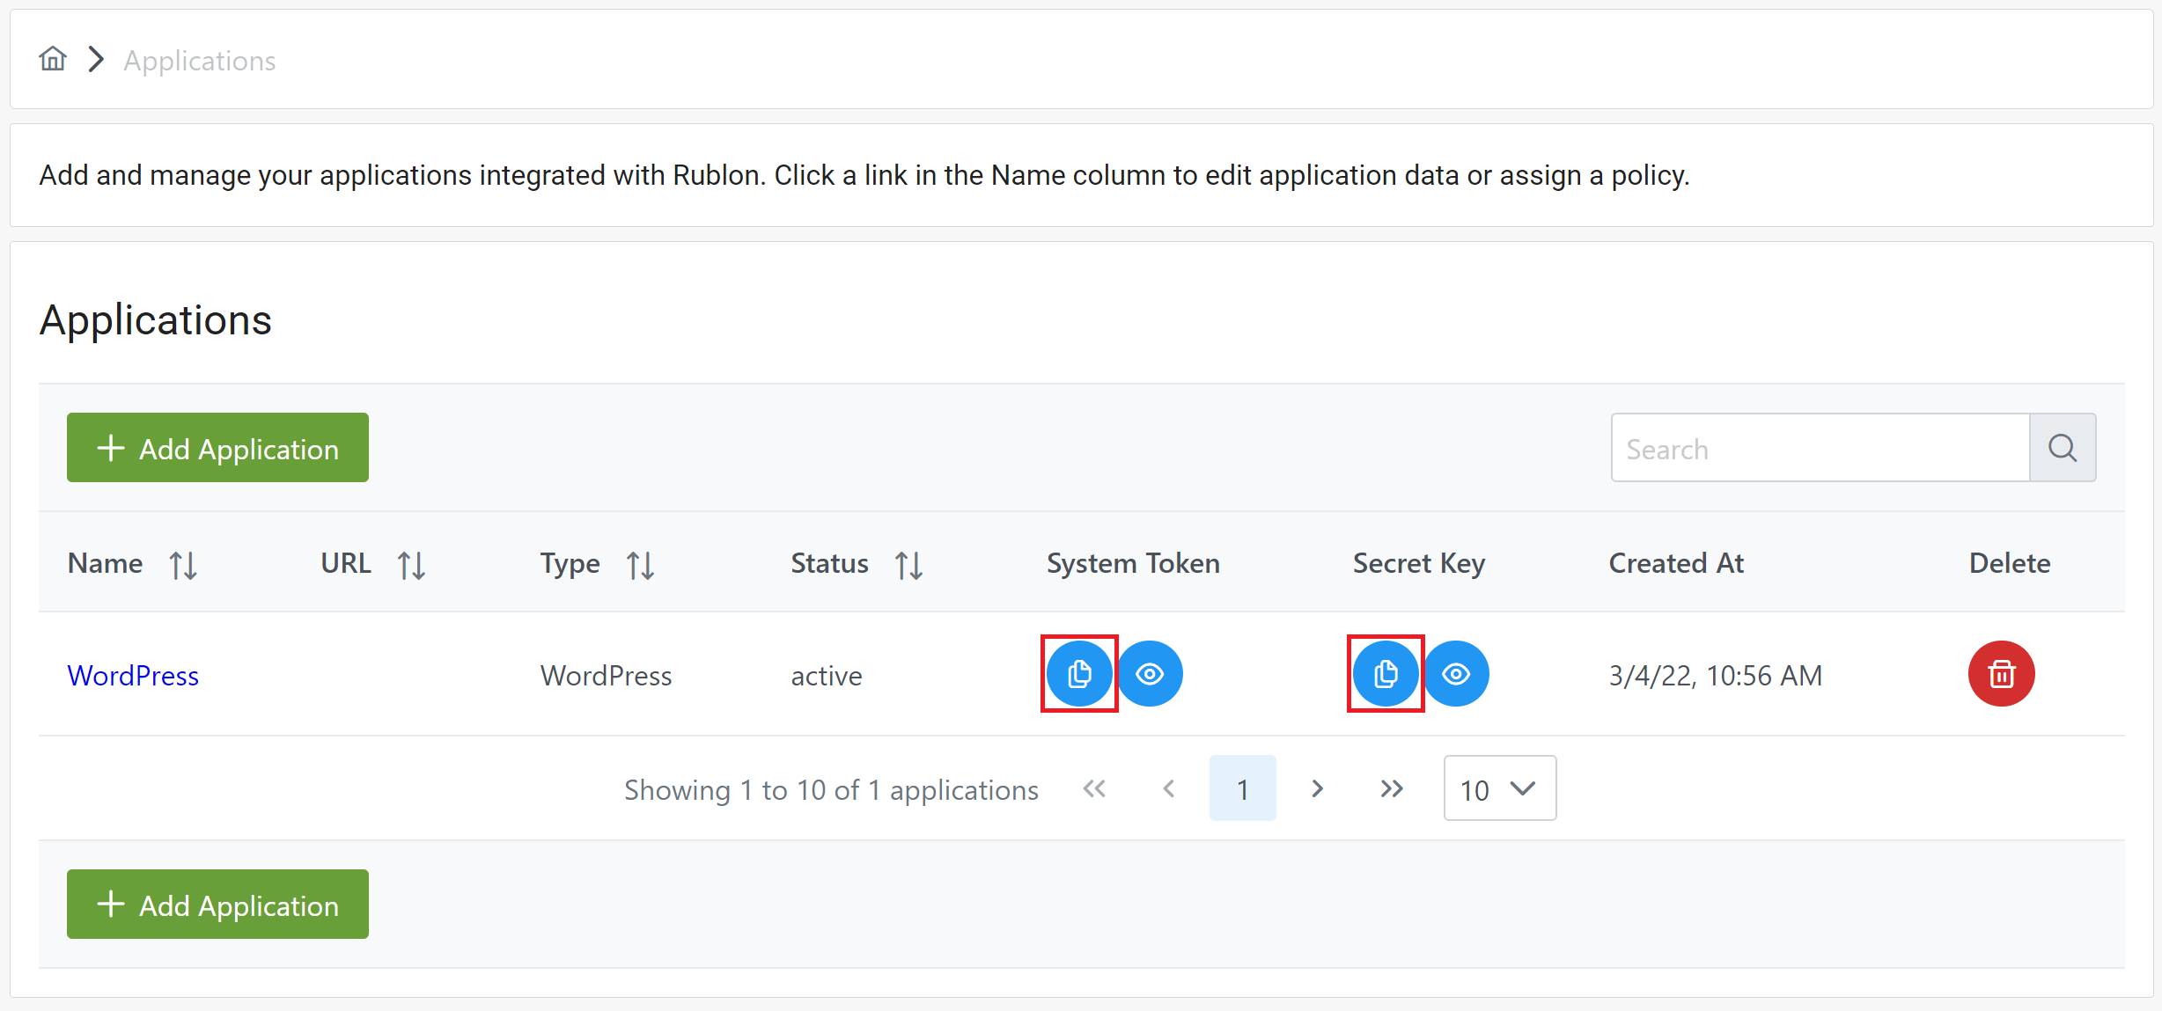Sort the table by Status column
This screenshot has width=2162, height=1011.
click(908, 565)
